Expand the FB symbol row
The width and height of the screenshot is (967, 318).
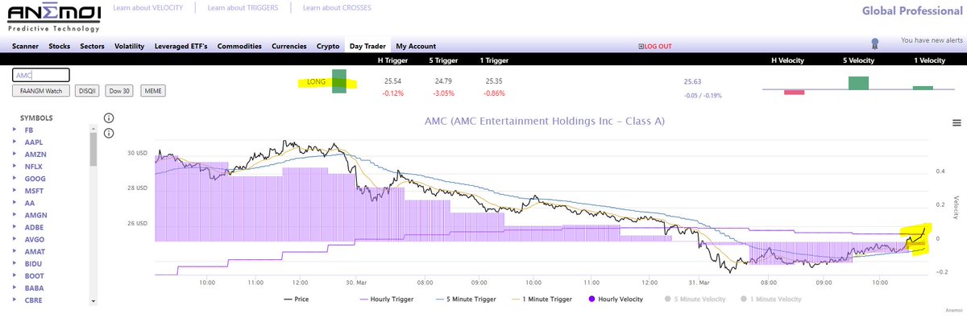tap(15, 130)
